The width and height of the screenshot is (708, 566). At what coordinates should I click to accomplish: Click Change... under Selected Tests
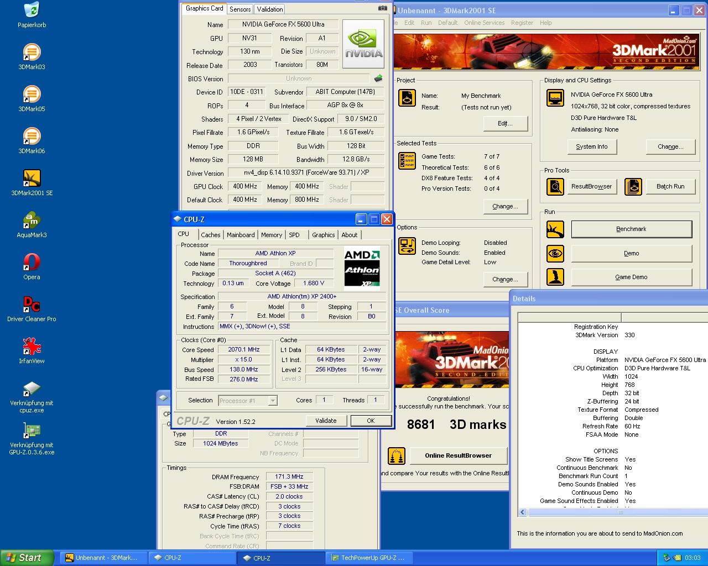coord(505,206)
